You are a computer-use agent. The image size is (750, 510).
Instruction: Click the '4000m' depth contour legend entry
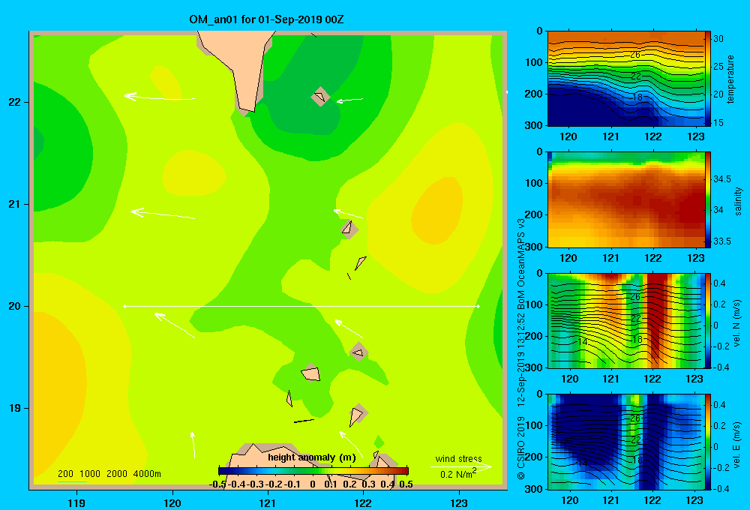click(147, 474)
